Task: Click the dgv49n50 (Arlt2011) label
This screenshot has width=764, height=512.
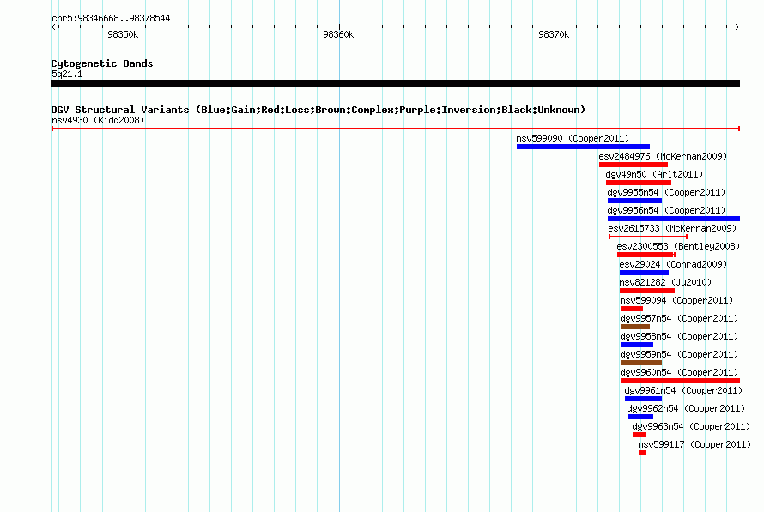Action: [654, 174]
